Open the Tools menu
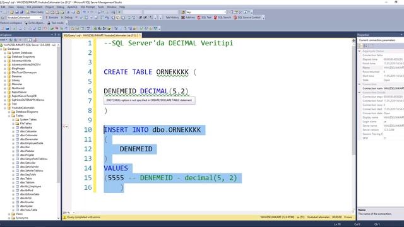The image size is (404, 227). pos(101,7)
